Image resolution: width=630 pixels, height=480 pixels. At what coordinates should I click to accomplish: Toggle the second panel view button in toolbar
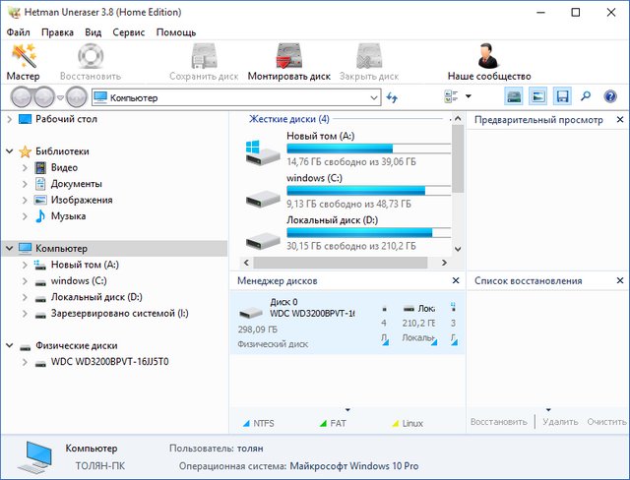point(538,97)
